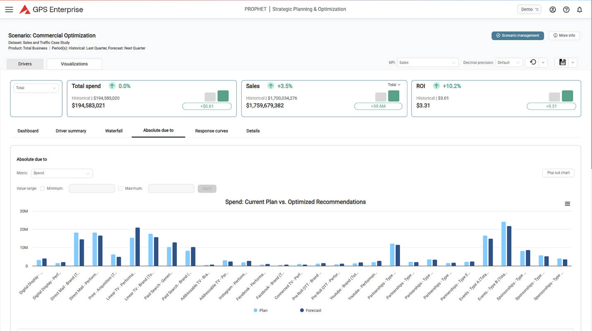Open the Response curves tab
The image size is (592, 331).
(x=212, y=131)
